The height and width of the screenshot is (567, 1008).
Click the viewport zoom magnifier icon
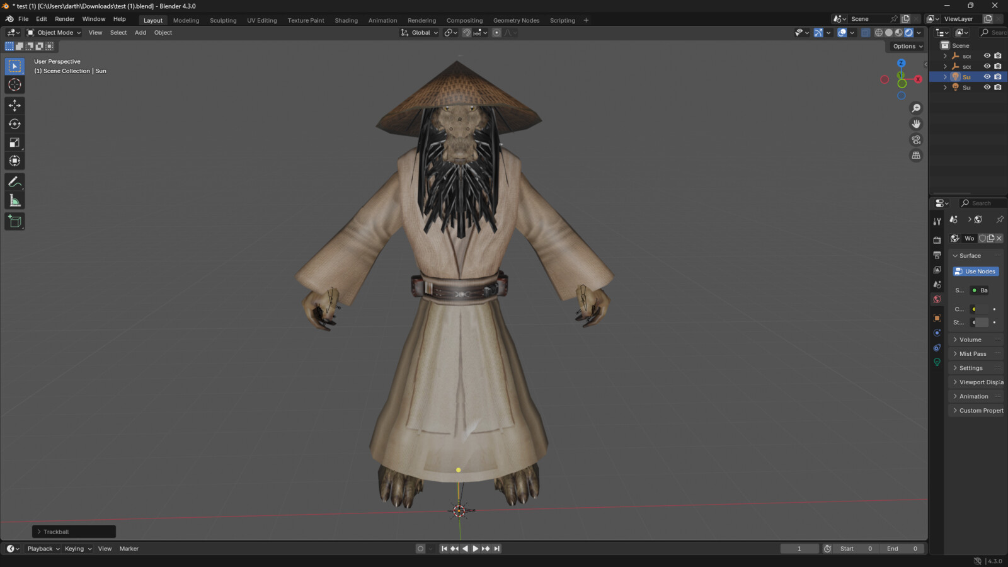[x=916, y=108]
